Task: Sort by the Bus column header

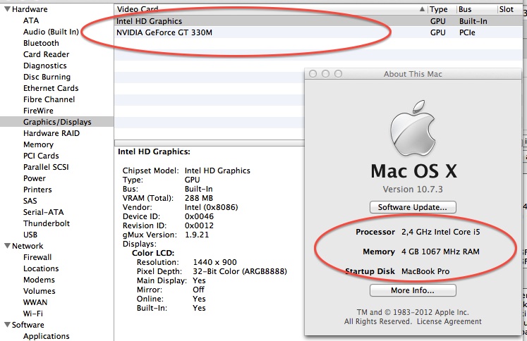Action: pyautogui.click(x=477, y=9)
